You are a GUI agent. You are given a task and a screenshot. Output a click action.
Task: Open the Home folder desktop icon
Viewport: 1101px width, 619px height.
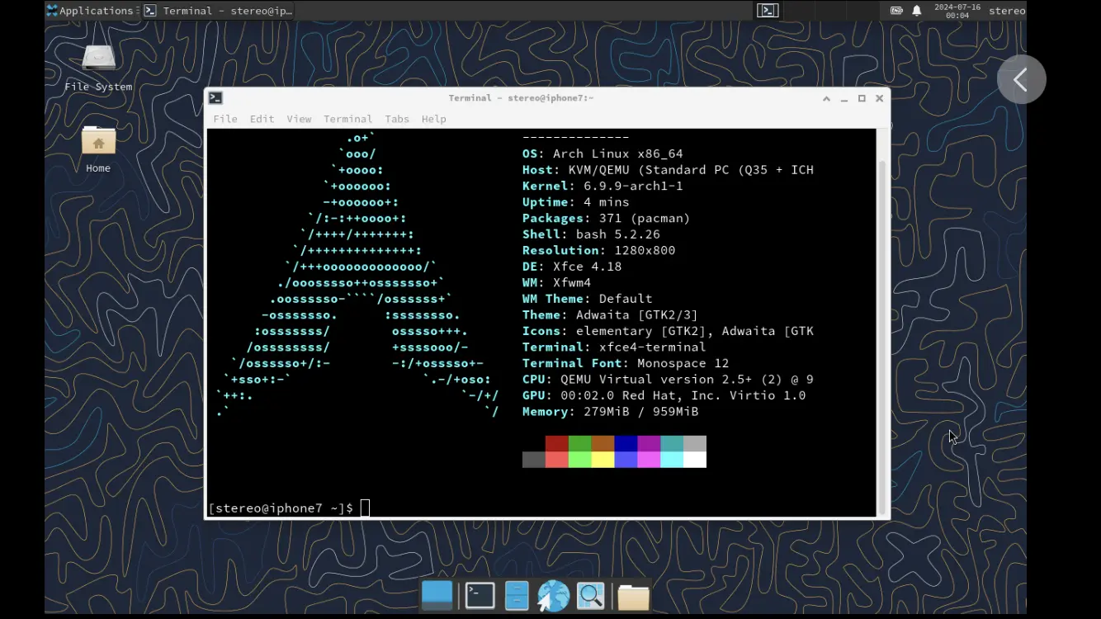pos(98,149)
